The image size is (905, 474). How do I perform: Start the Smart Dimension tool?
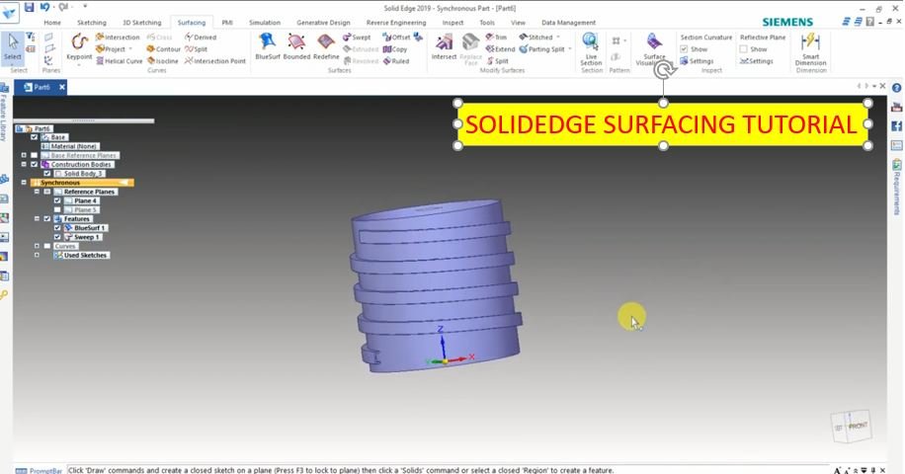coord(810,45)
